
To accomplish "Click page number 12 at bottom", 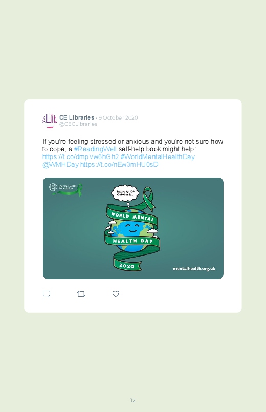I will (x=133, y=400).
